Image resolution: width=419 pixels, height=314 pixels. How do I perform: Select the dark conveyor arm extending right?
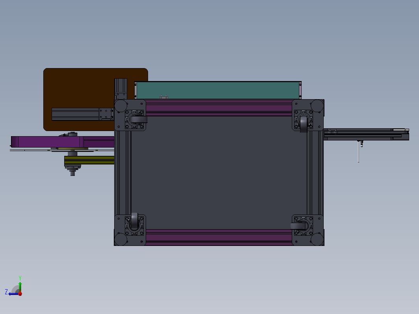(366, 134)
